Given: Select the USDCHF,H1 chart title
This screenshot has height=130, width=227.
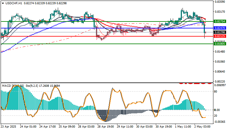Looking at the screenshot, I should pos(14,3).
